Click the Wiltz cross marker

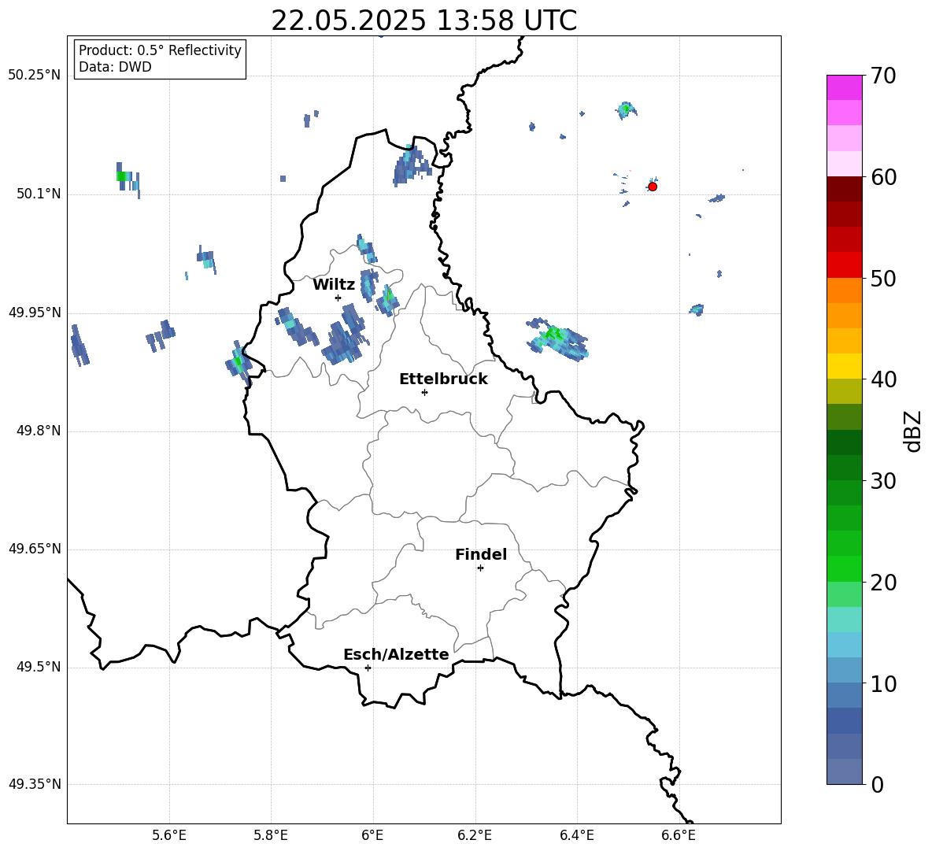[x=338, y=298]
